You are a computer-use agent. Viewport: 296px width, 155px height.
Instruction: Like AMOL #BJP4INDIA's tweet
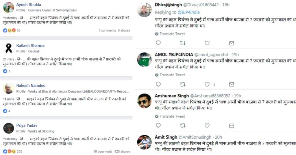coord(207,84)
